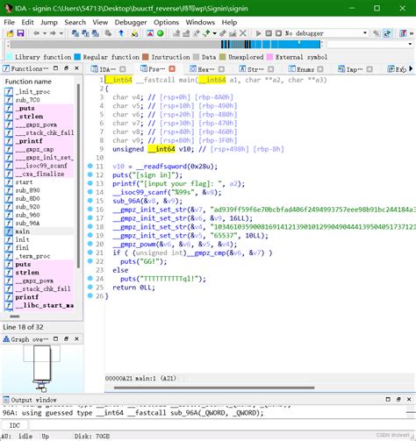The height and width of the screenshot is (441, 416).
Task: Click the open file toolbar icon
Action: pos(10,33)
